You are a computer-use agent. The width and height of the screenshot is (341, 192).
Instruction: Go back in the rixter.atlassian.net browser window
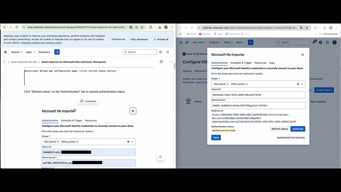click(x=4, y=27)
